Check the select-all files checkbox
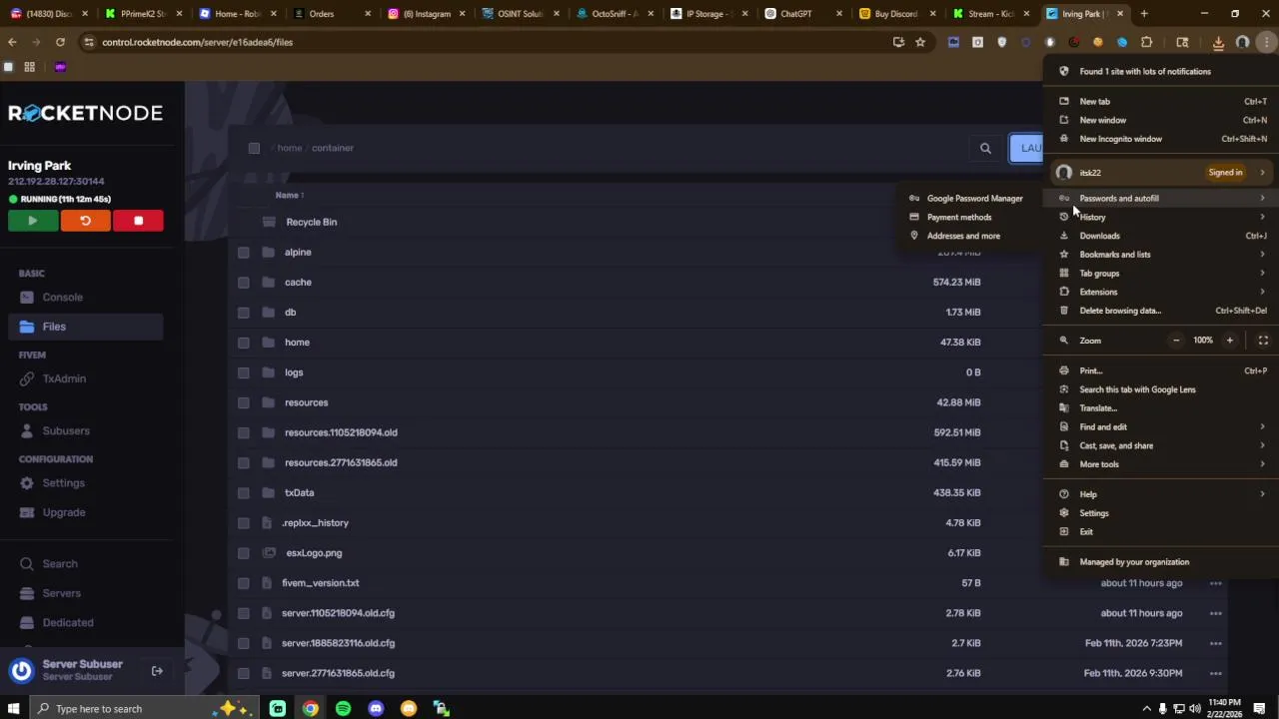This screenshot has height=719, width=1279. pyautogui.click(x=254, y=148)
